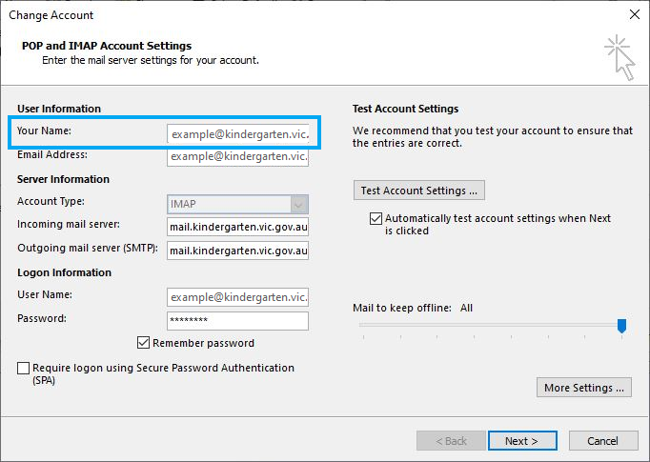This screenshot has width=650, height=462.
Task: Enable Require logon using Secure Password Authentication
Action: coord(23,368)
